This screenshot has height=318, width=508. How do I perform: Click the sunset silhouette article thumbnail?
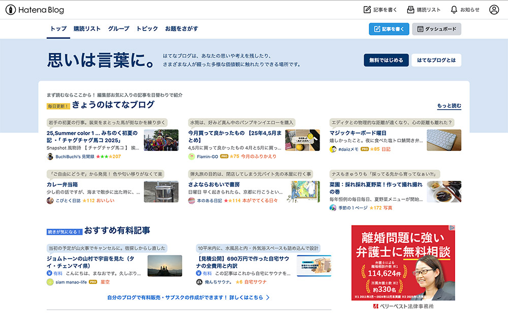tap(165, 266)
